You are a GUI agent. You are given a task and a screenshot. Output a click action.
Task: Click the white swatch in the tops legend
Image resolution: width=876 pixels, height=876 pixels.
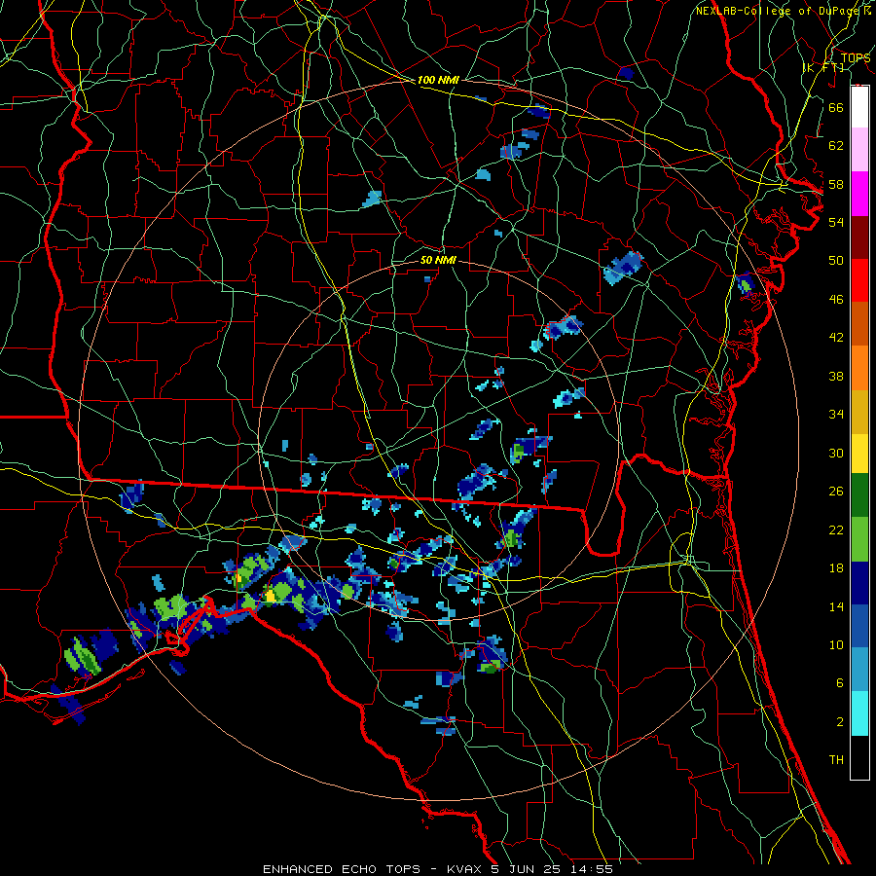[x=859, y=107]
